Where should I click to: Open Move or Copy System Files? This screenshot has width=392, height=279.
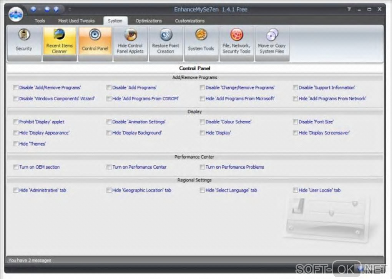(x=272, y=43)
